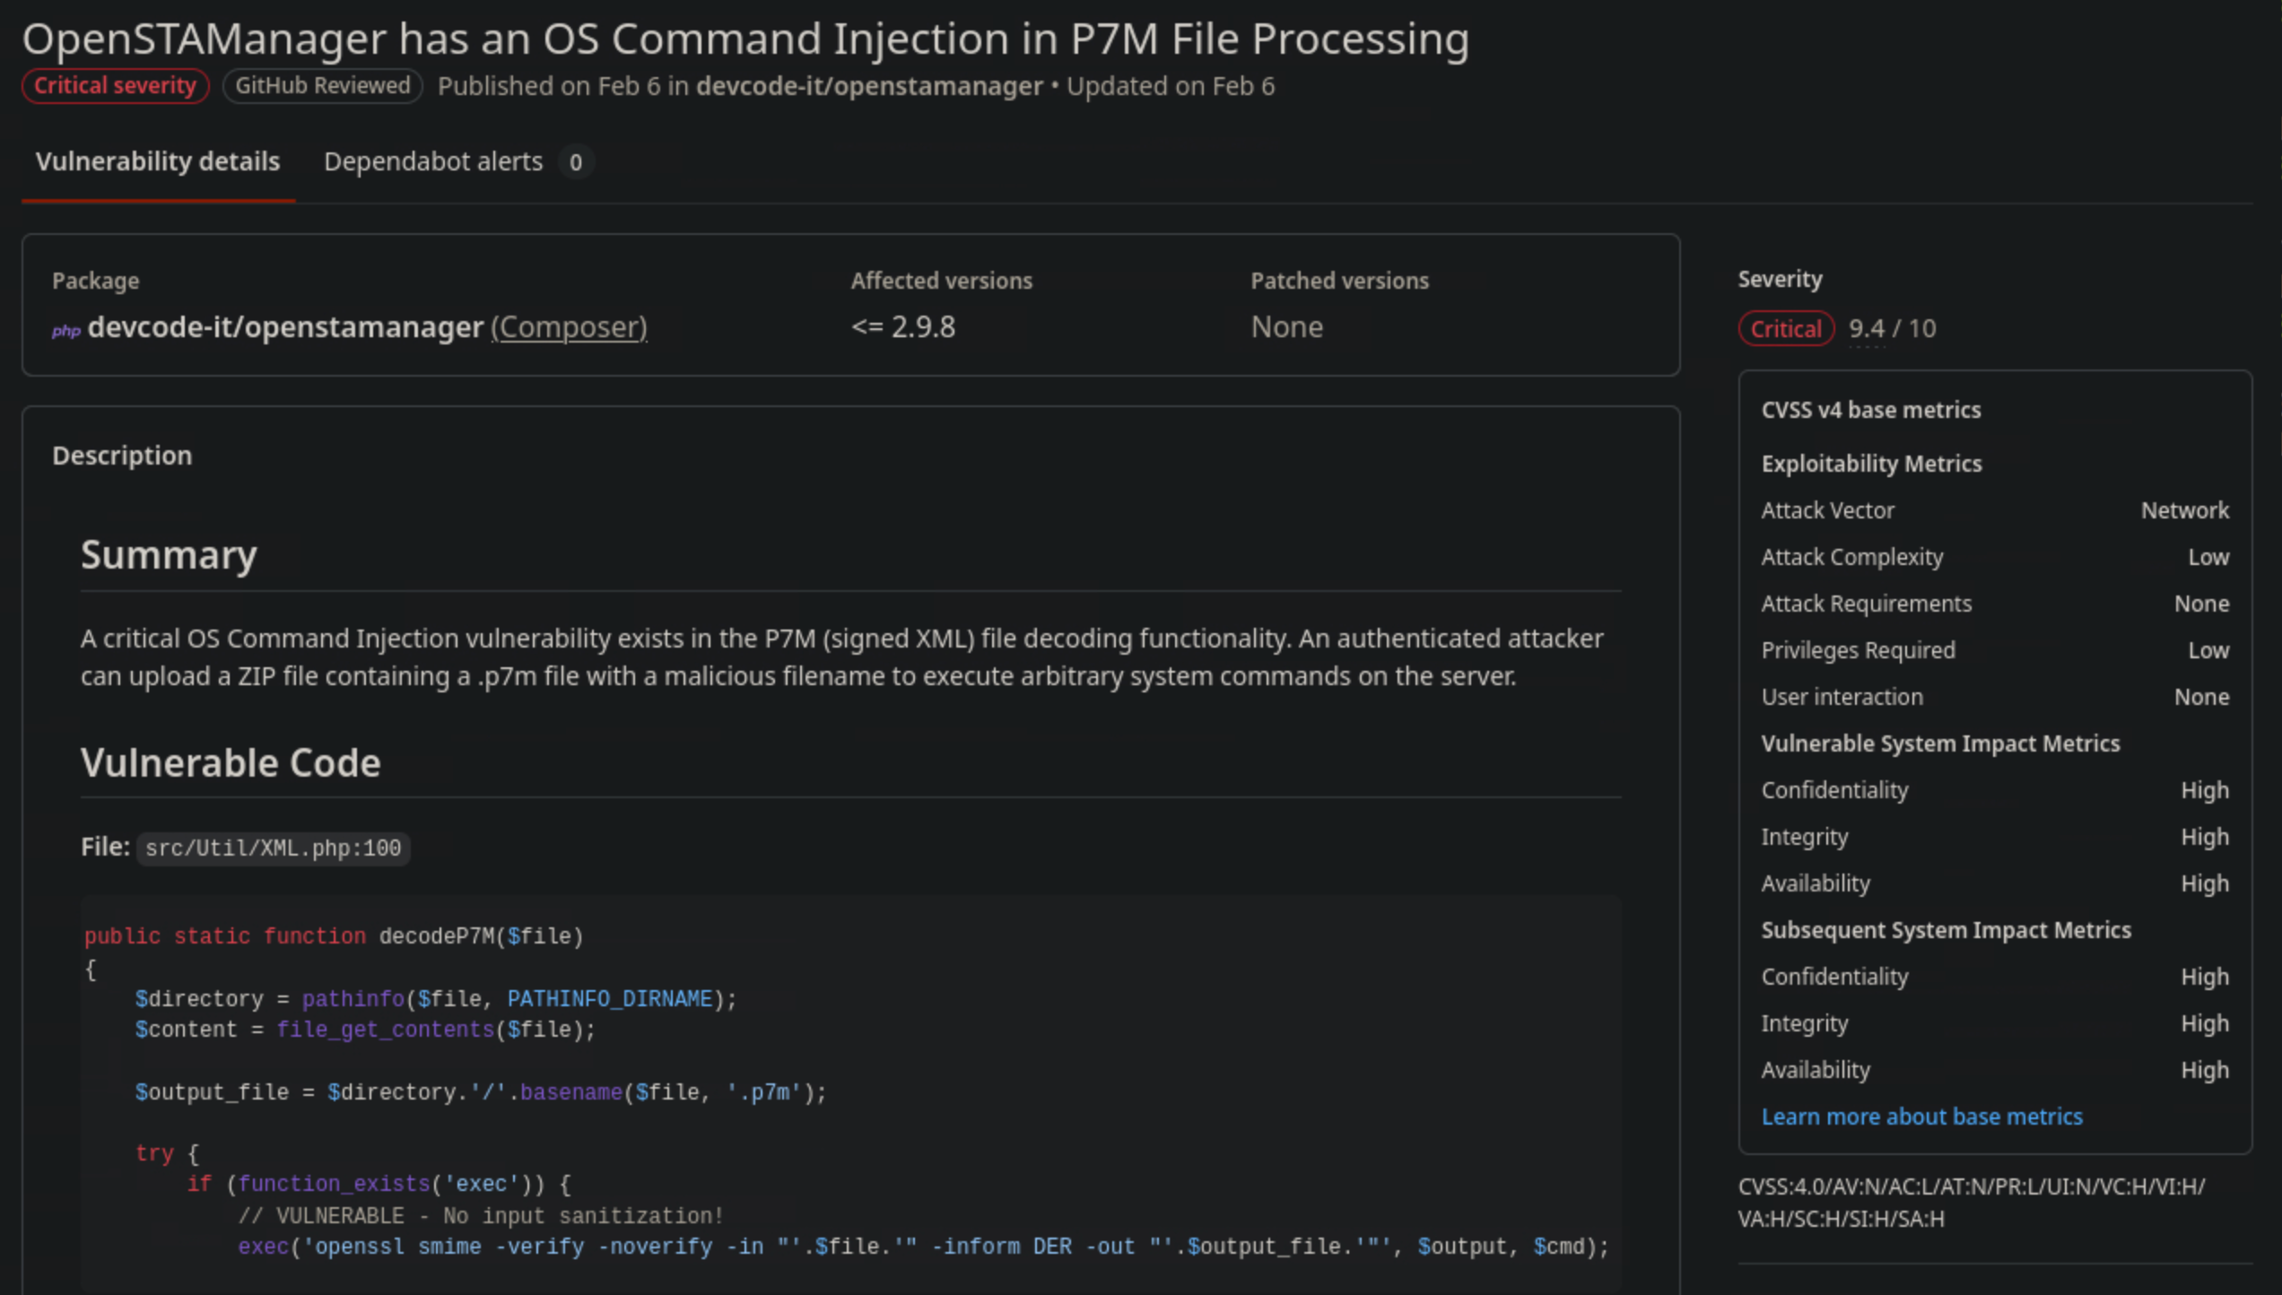Click the Summary heading
The height and width of the screenshot is (1295, 2282).
[169, 555]
